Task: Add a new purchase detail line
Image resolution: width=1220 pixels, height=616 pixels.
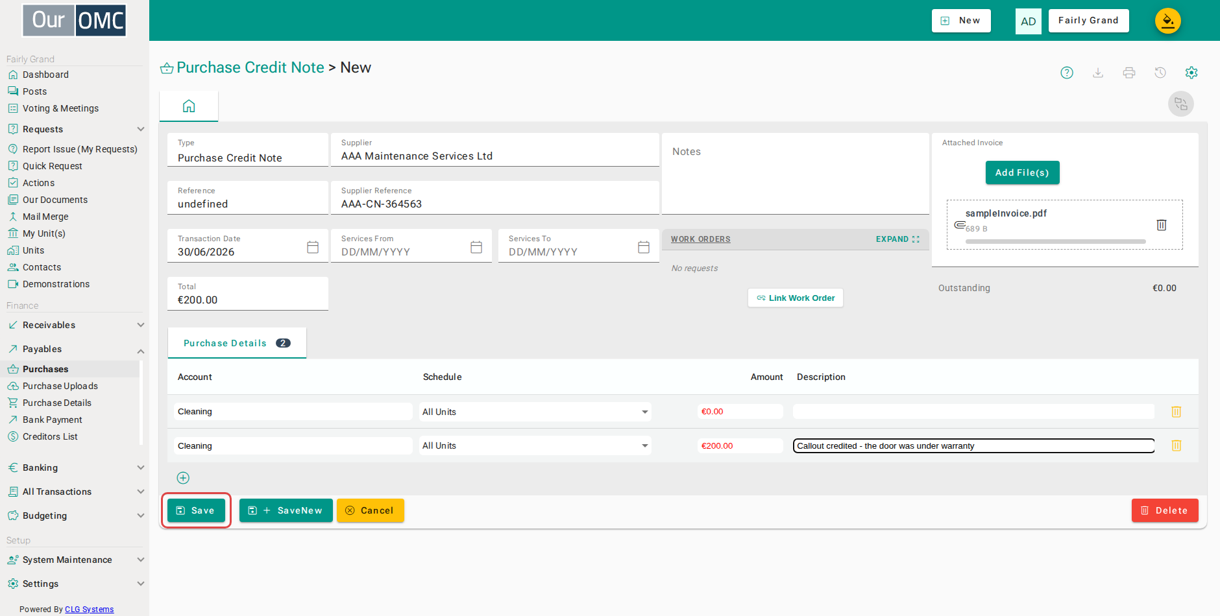Action: pos(183,478)
